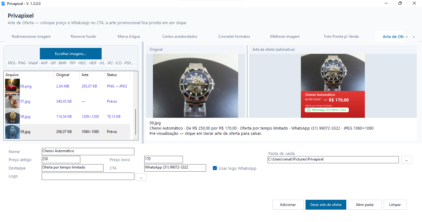
Task: Select the 09.jpg watch thumbnail
Action: click(x=12, y=132)
